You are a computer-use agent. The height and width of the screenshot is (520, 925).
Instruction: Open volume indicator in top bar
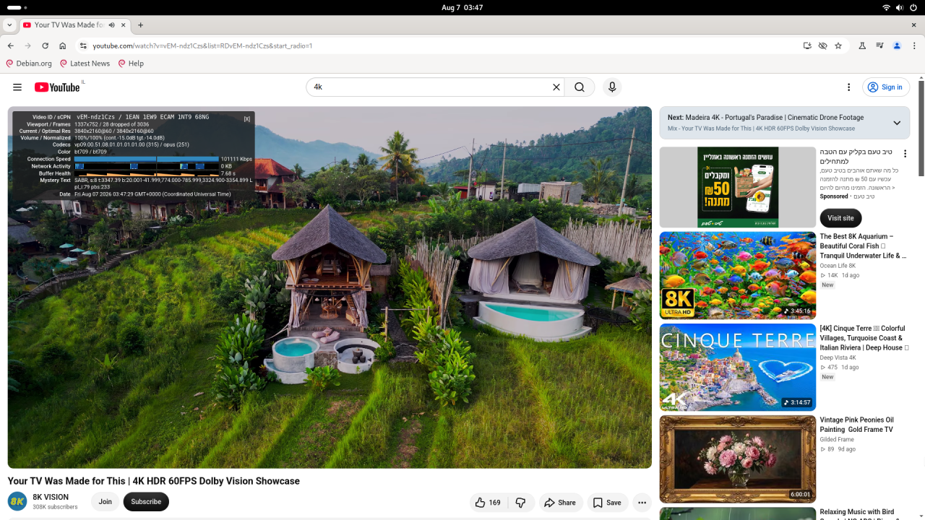(x=901, y=7)
